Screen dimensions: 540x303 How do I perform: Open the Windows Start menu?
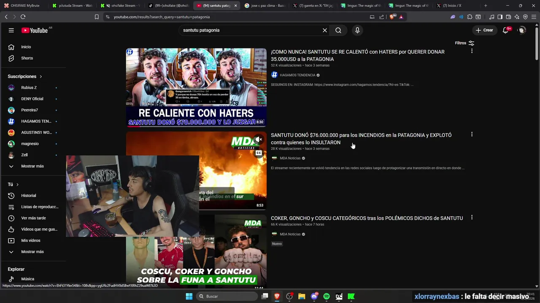tap(189, 296)
